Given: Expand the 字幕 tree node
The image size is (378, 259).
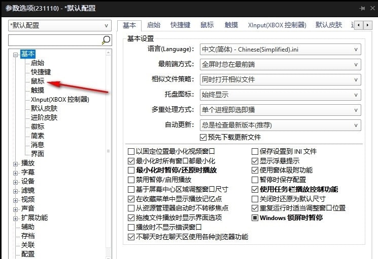Looking at the screenshot, I should pos(15,173).
